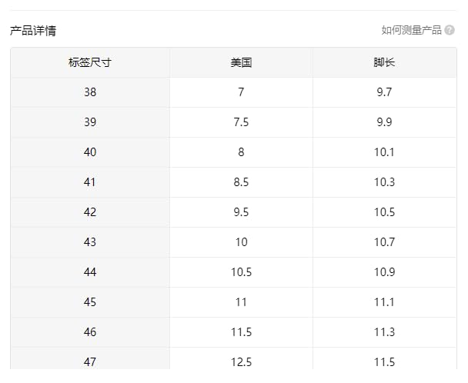Click label size 46 cell
The height and width of the screenshot is (383, 468).
tap(90, 332)
